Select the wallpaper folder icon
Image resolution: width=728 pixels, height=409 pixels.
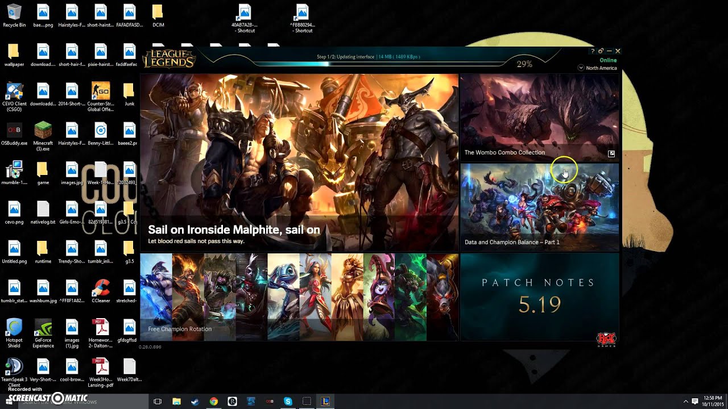point(14,55)
